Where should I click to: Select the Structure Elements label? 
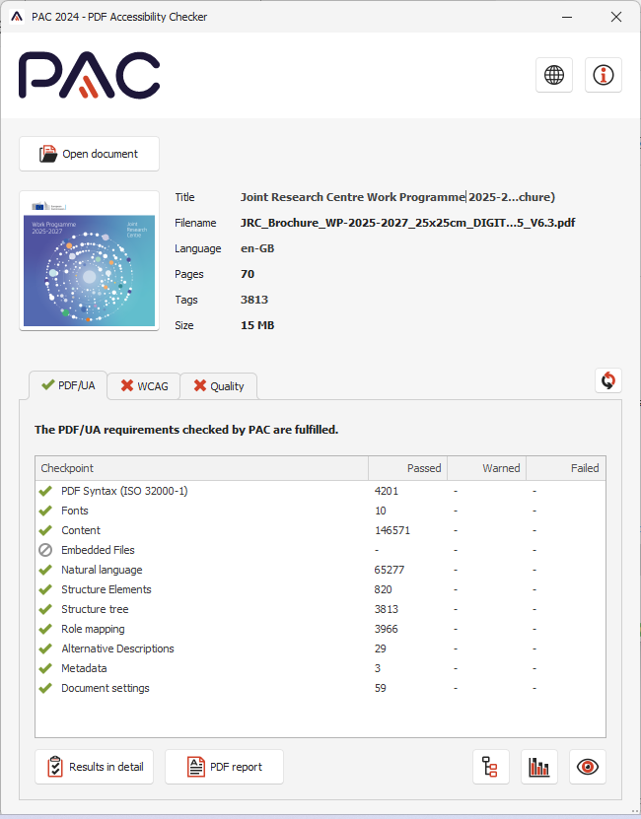[x=107, y=589]
